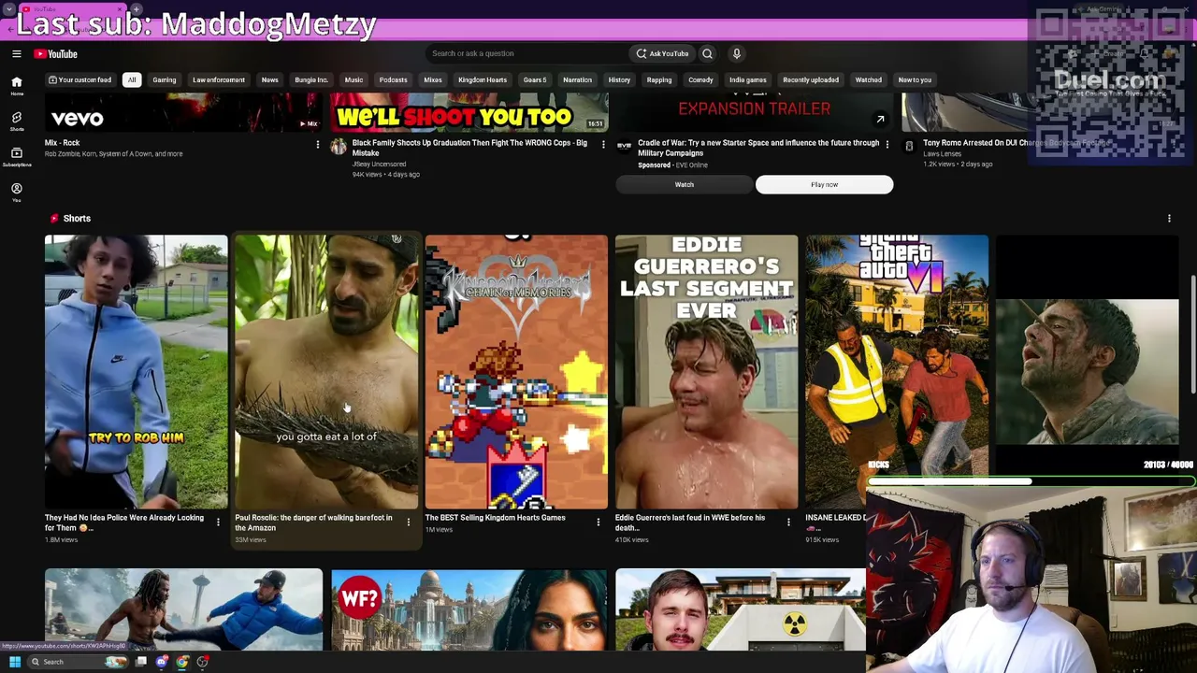Select the Indie games chip
The image size is (1197, 673).
coord(747,79)
